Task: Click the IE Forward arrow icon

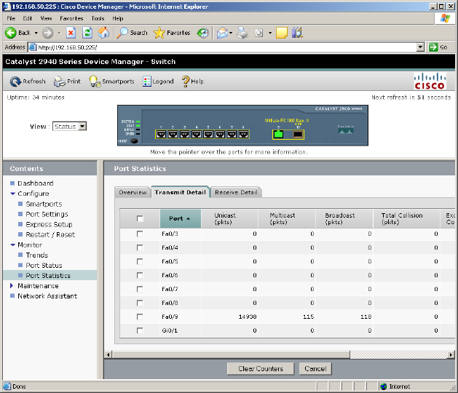Action: (x=47, y=33)
